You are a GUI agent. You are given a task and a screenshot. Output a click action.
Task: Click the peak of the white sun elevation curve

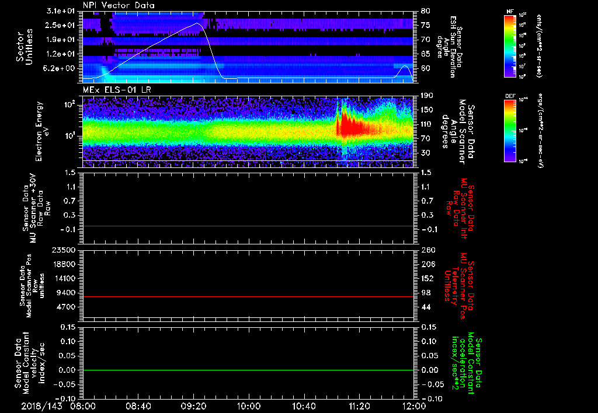click(197, 23)
